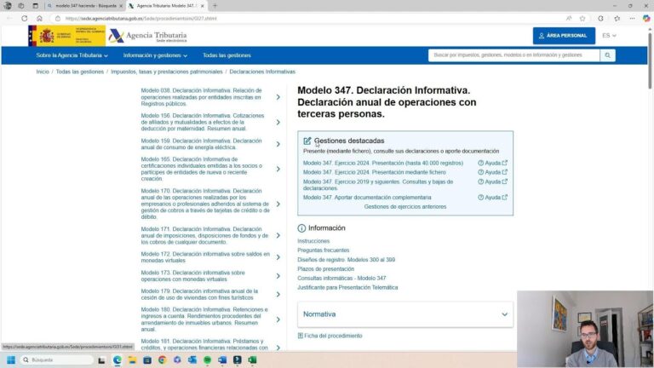Open Windows Start menu
The image size is (654, 368).
[x=11, y=359]
